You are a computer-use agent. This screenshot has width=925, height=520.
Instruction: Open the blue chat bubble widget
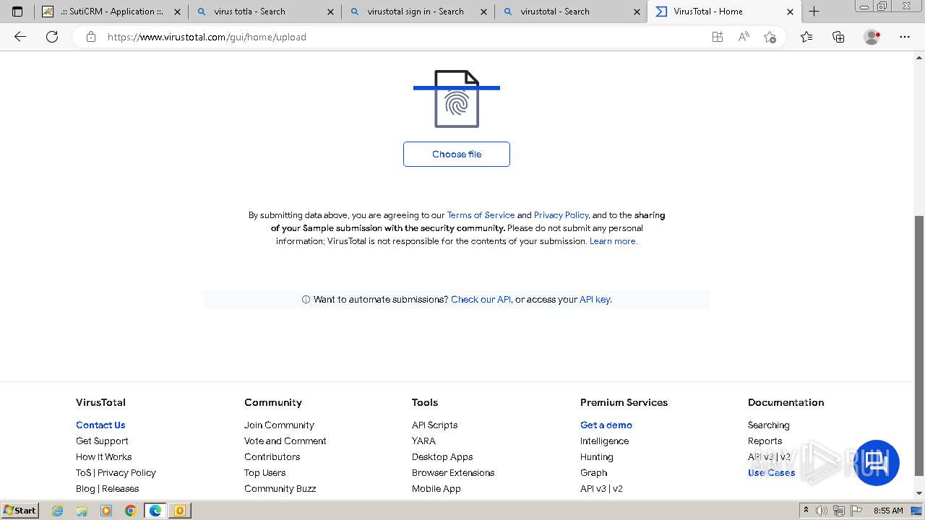pyautogui.click(x=877, y=463)
